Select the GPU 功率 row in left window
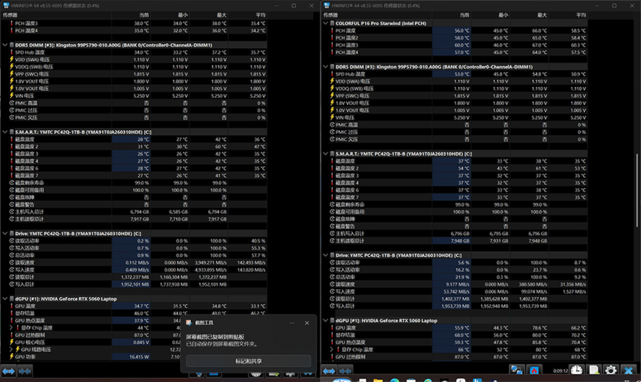 (134, 357)
